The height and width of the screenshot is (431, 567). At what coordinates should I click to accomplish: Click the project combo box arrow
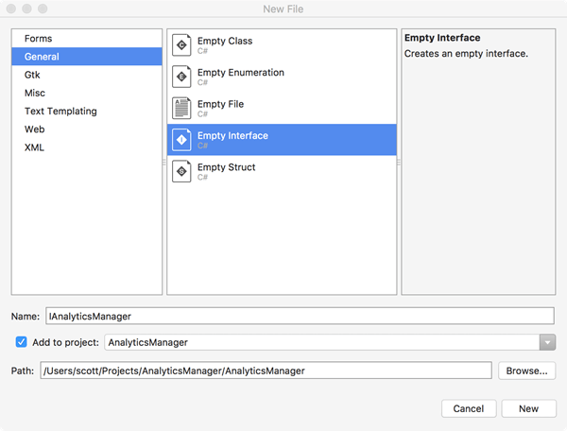pyautogui.click(x=547, y=342)
